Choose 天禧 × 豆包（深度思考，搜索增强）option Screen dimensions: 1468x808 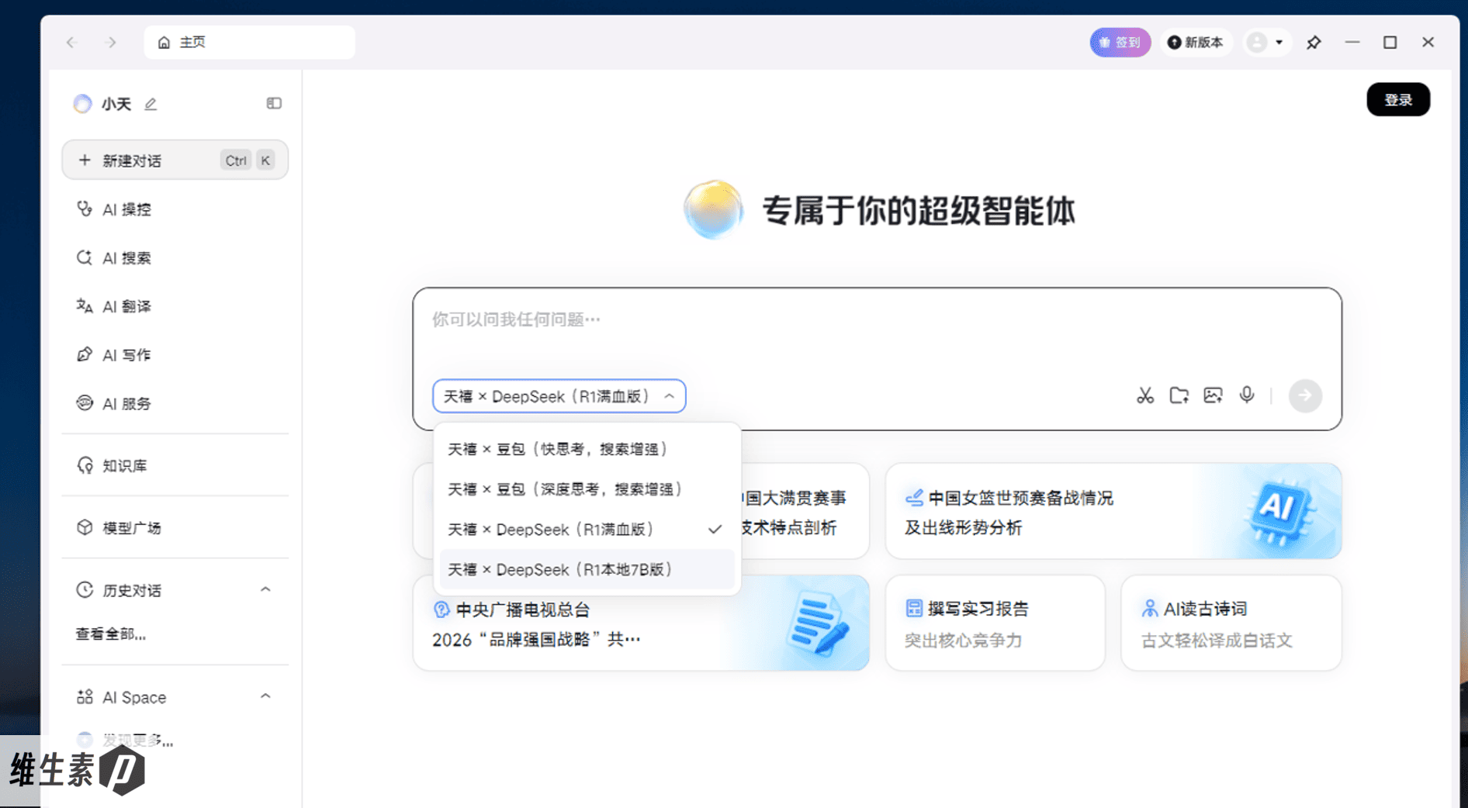(x=565, y=489)
